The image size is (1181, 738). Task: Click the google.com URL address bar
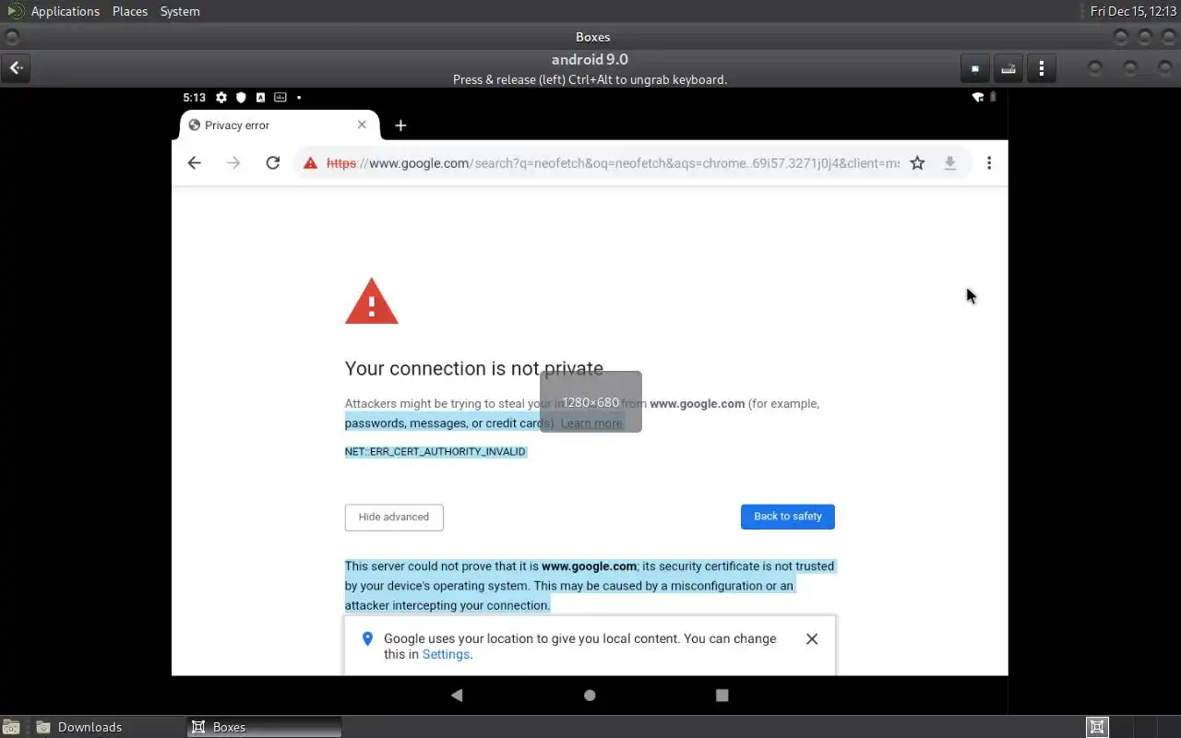tap(613, 163)
